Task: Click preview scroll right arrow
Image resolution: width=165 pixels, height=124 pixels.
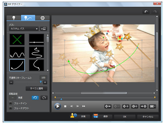Action: pos(154,93)
